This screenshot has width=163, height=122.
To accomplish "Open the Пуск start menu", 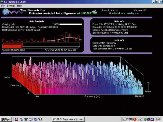I will (6, 119).
